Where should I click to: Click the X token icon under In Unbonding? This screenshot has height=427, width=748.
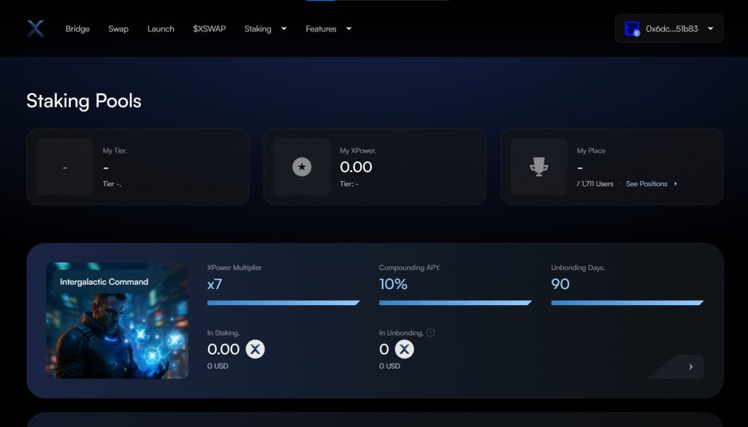point(404,350)
